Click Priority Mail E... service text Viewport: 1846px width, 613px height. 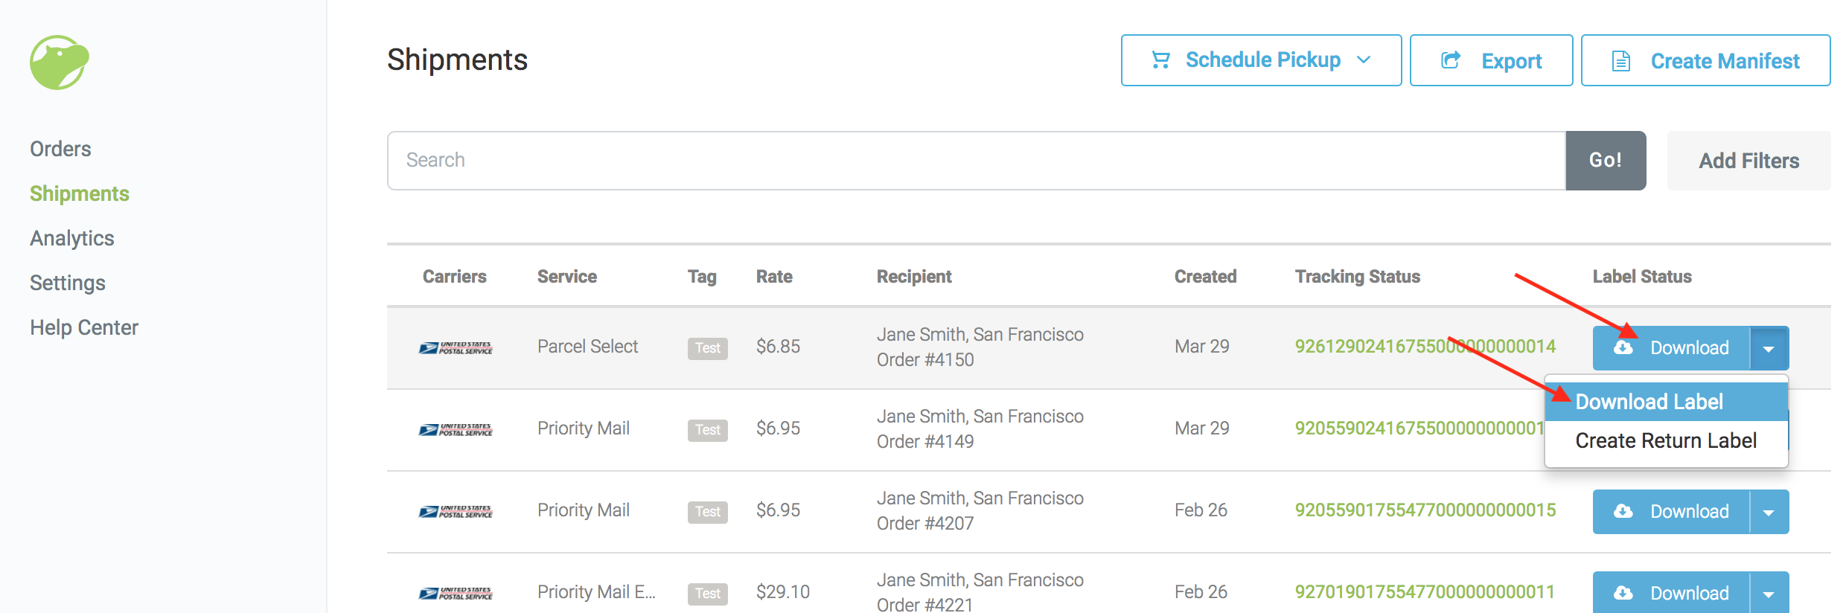[x=596, y=592]
